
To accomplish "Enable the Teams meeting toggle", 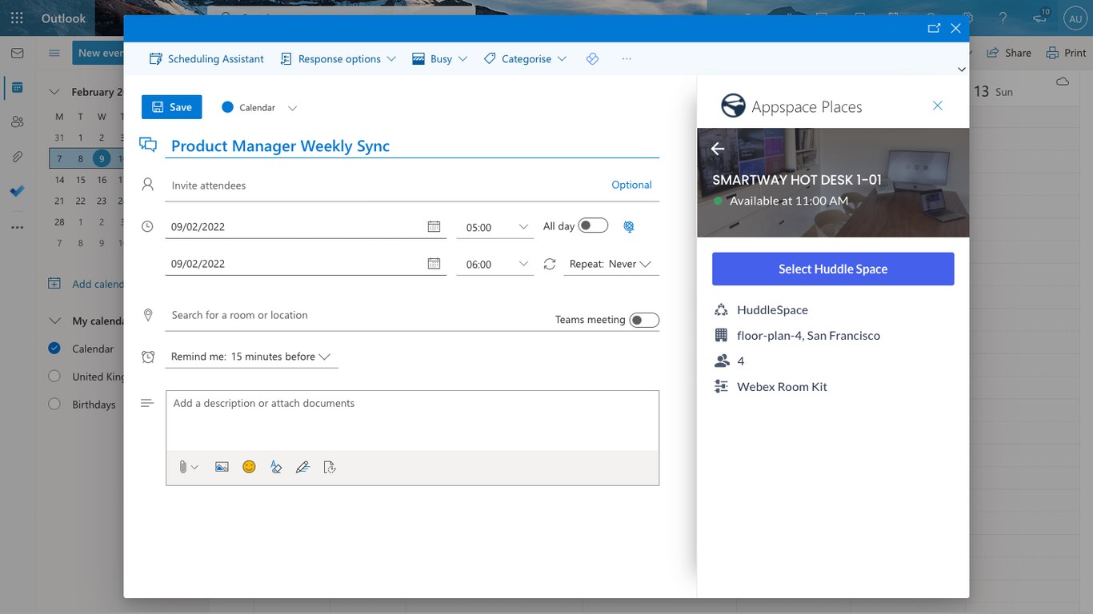I will tap(644, 320).
